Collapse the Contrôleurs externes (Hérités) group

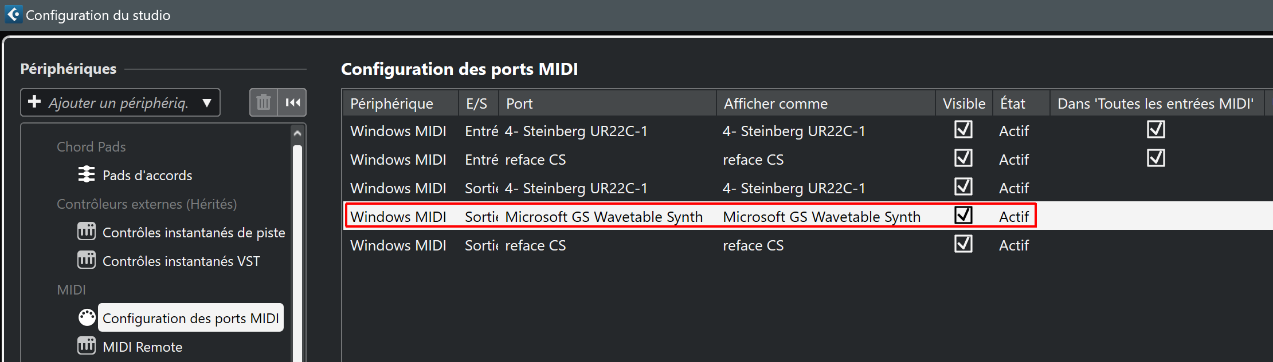(x=147, y=204)
